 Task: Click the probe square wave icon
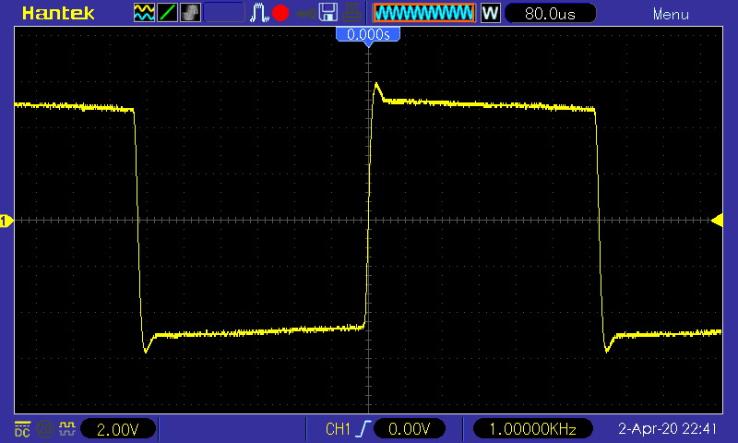pyautogui.click(x=66, y=429)
